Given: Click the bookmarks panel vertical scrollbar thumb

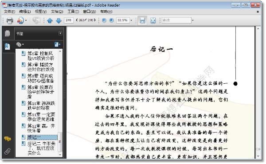Looking at the screenshot, I should (x=60, y=142).
